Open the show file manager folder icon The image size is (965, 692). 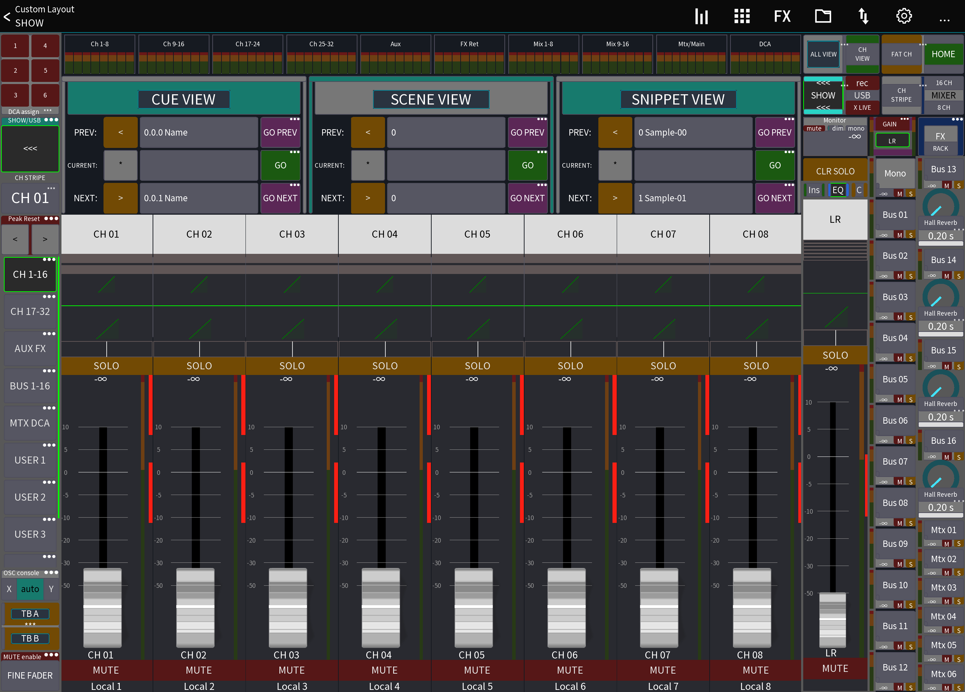[823, 16]
